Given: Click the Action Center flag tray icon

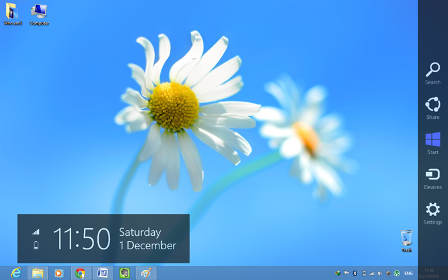Looking at the screenshot, I should pyautogui.click(x=346, y=273).
